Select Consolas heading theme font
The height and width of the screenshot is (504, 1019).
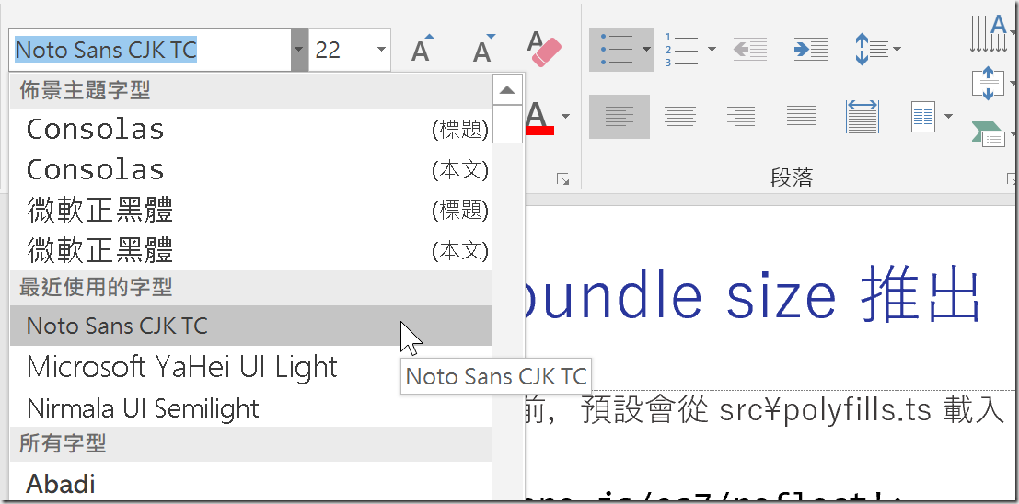coord(251,130)
